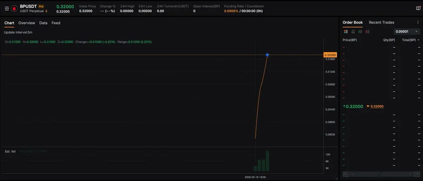The image size is (423, 181).
Task: Click the 24H Turnover(USDT) label
Action: click(173, 6)
